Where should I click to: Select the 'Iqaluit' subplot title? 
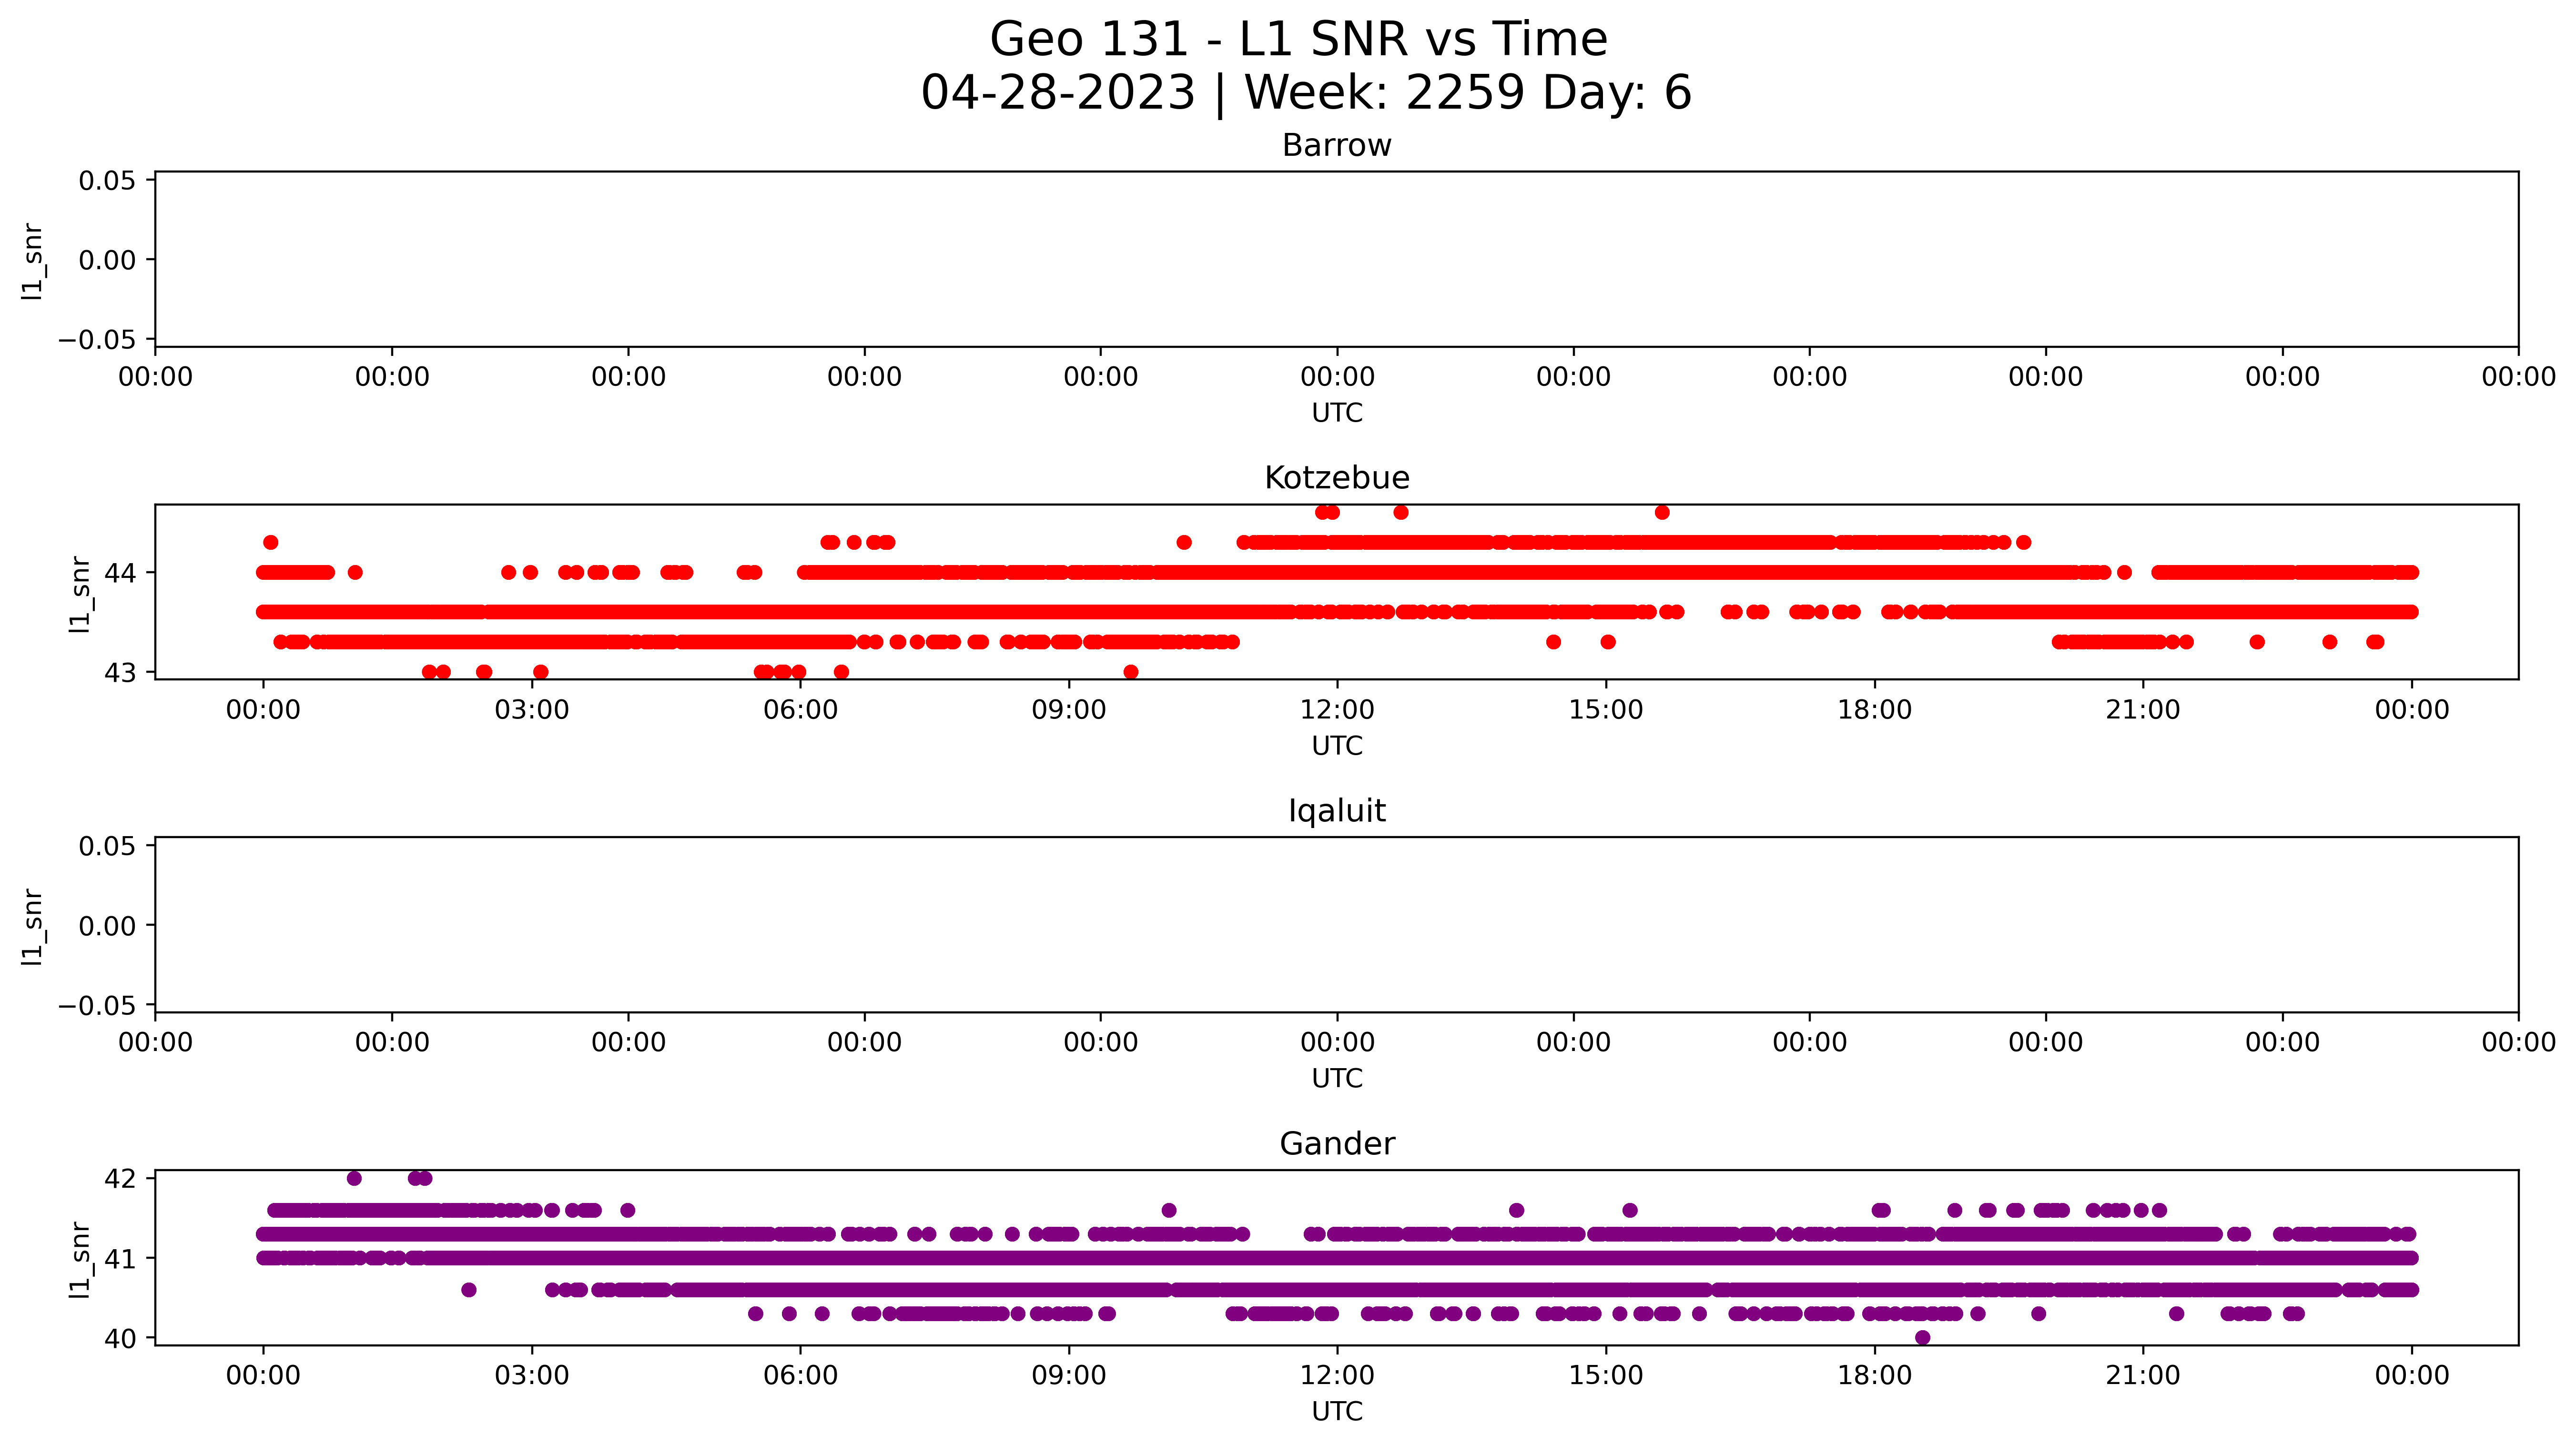pos(1336,811)
